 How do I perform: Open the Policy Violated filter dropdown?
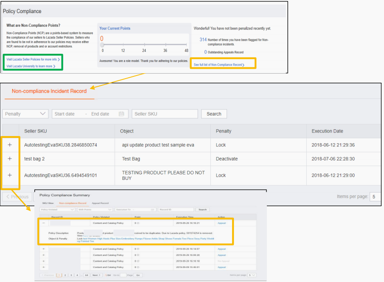(x=57, y=210)
